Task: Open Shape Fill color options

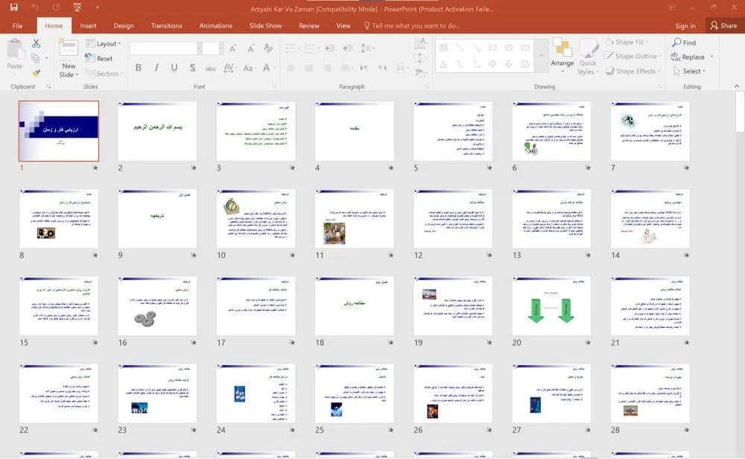Action: [627, 42]
